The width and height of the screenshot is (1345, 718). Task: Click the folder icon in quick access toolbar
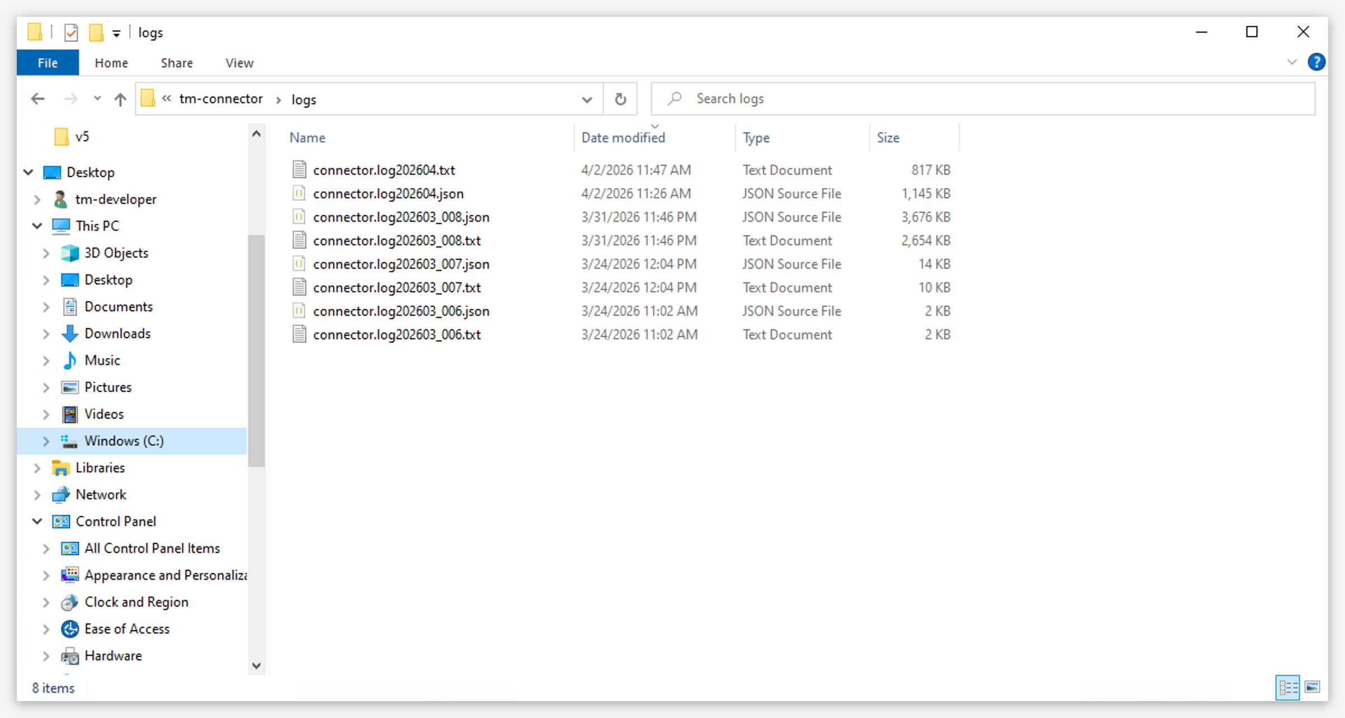coord(95,32)
